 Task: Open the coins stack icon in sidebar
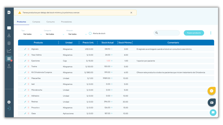(9, 43)
